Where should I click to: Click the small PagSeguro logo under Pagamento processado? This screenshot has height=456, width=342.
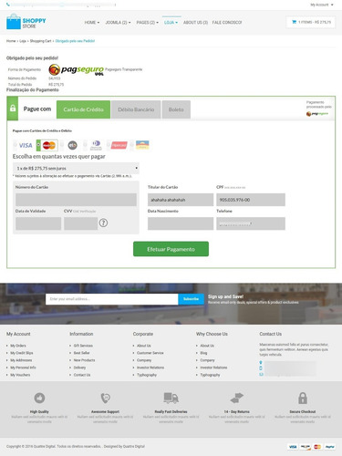pos(317,114)
